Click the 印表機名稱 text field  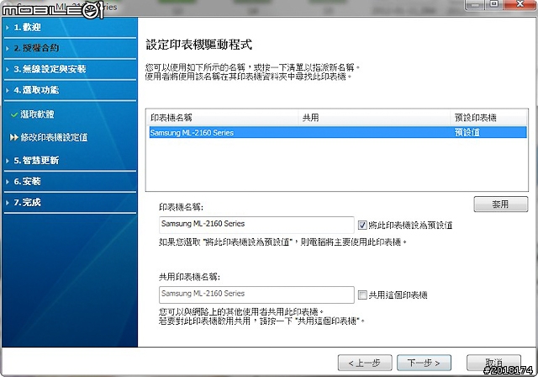point(256,225)
